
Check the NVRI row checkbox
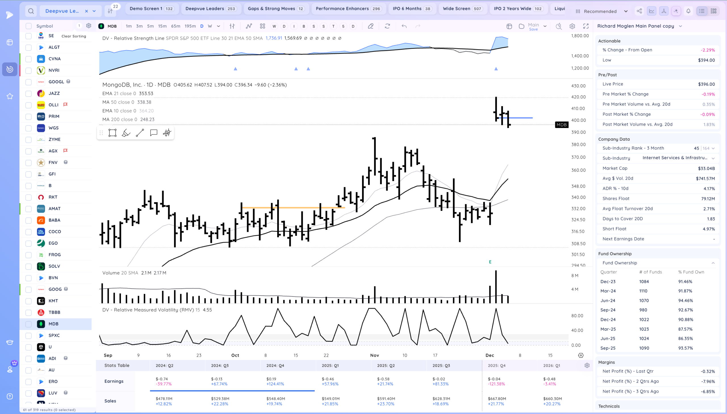tap(28, 70)
